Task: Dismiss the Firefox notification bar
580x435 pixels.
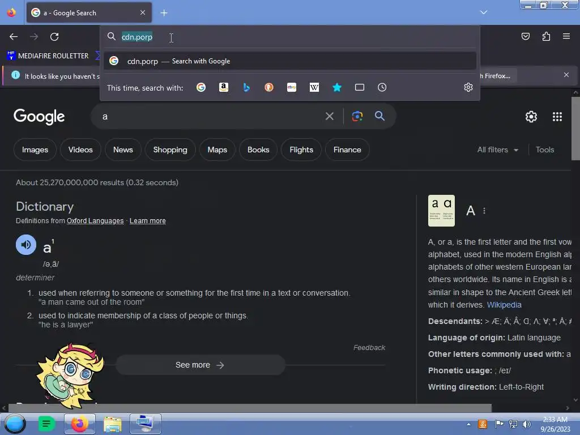Action: pos(566,75)
